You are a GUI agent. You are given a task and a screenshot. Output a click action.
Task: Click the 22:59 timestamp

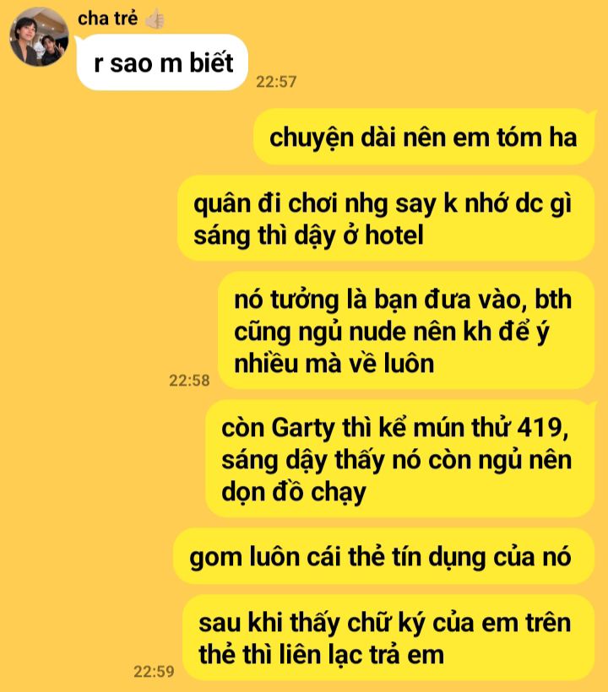154,671
